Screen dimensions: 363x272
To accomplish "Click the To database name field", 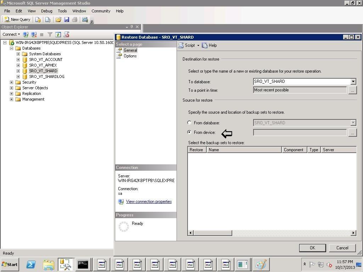I will [302, 81].
